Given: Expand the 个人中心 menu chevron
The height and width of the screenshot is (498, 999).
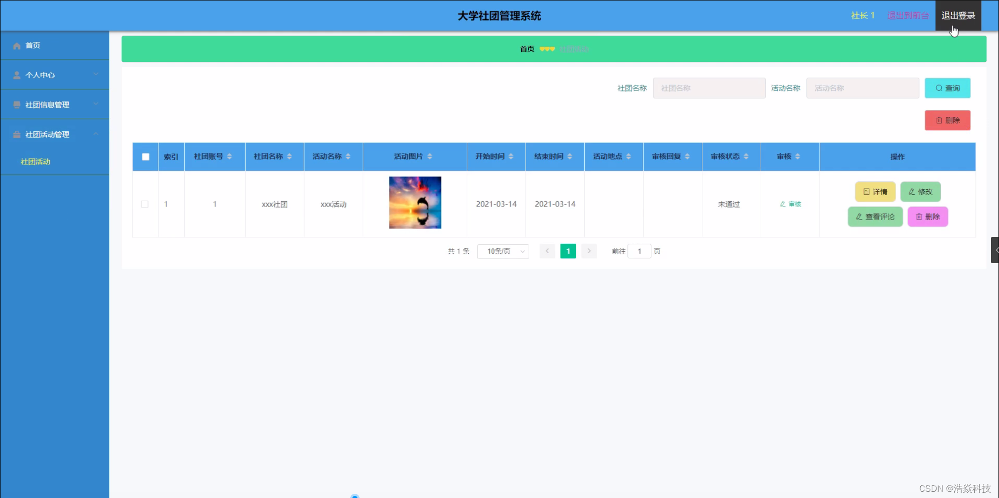Looking at the screenshot, I should coord(96,75).
